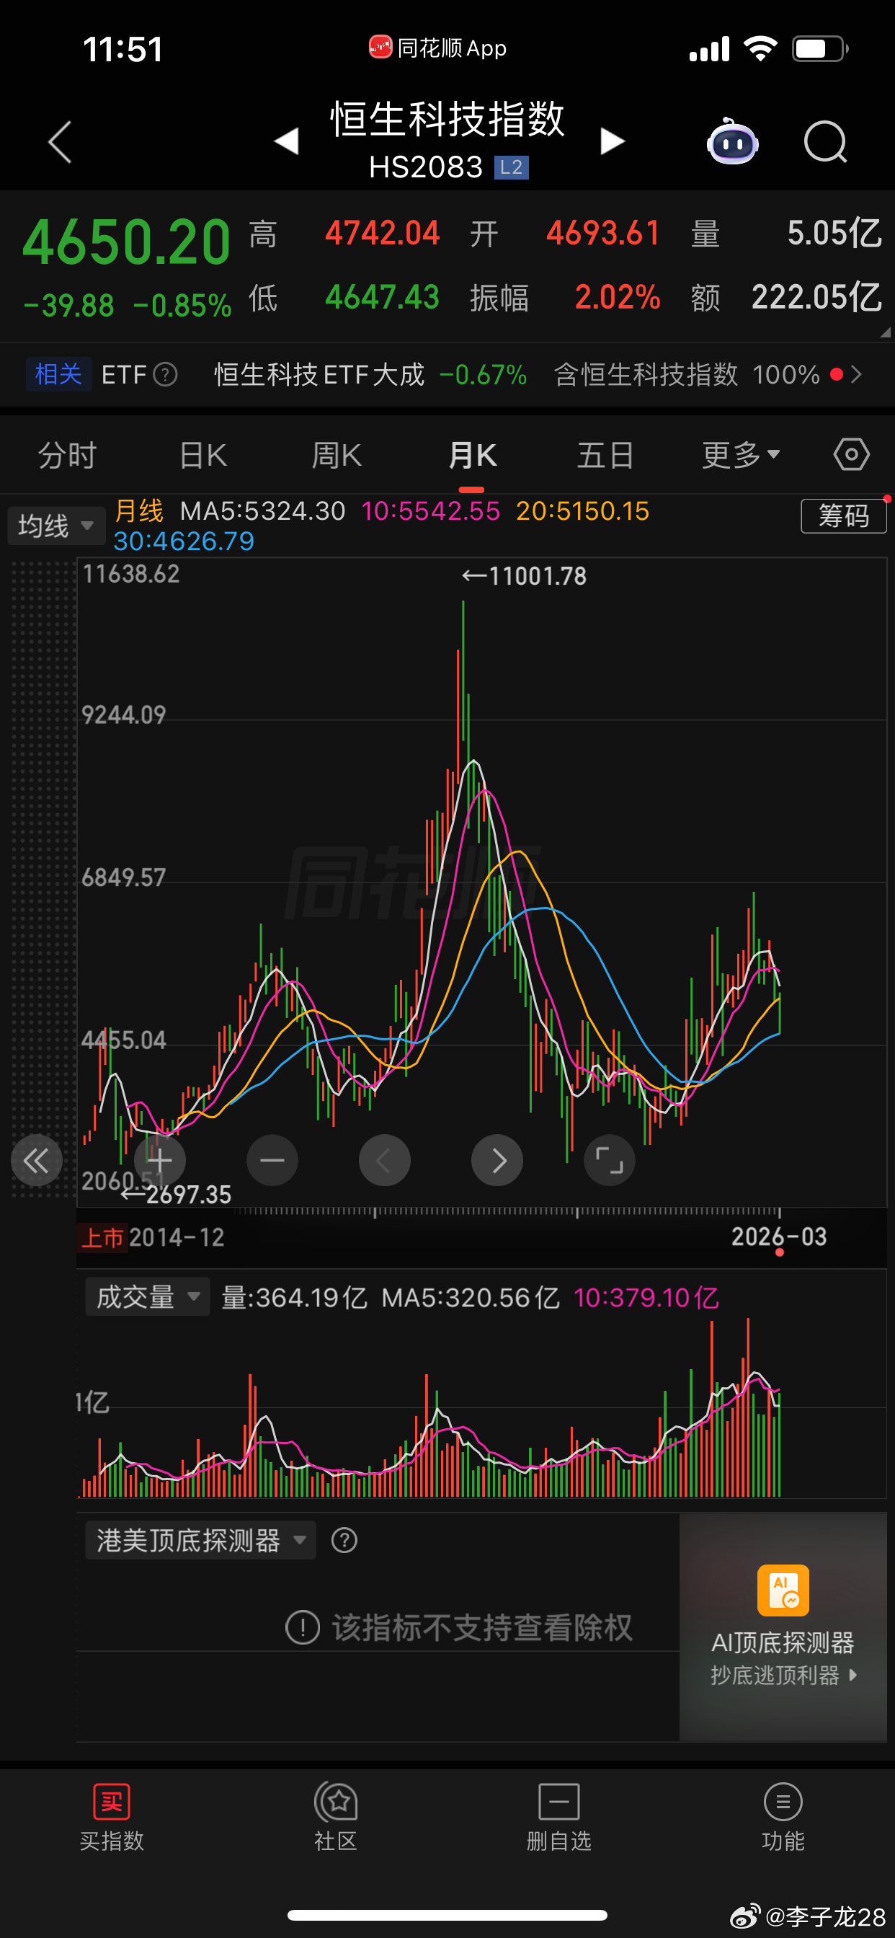The image size is (895, 1938).
Task: Switch to previous index with left triangle
Action: [287, 141]
